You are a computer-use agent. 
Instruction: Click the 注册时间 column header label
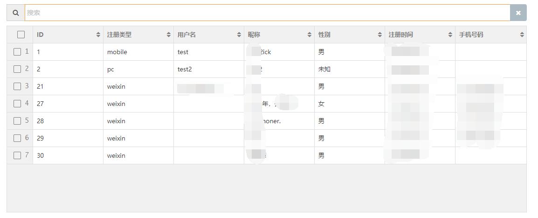[x=400, y=35]
